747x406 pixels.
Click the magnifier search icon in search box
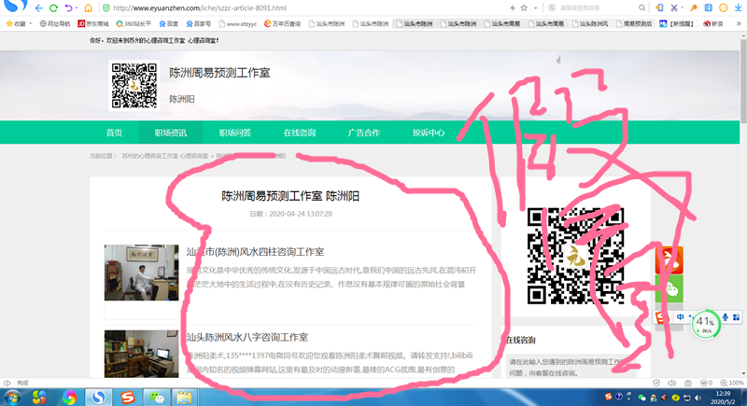[x=641, y=8]
